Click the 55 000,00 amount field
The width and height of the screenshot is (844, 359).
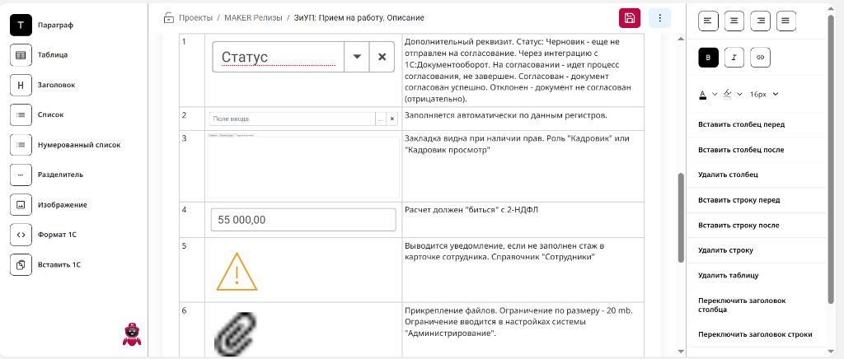point(303,220)
